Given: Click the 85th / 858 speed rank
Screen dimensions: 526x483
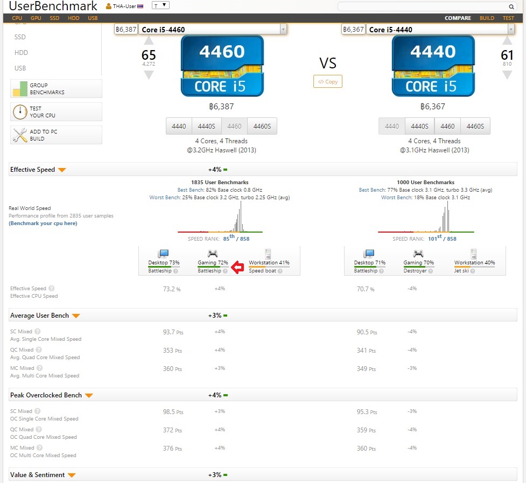Looking at the screenshot, I should pyautogui.click(x=236, y=238).
